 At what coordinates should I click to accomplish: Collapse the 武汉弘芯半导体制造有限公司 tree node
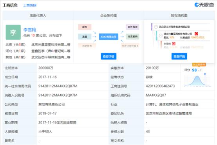[156, 27]
